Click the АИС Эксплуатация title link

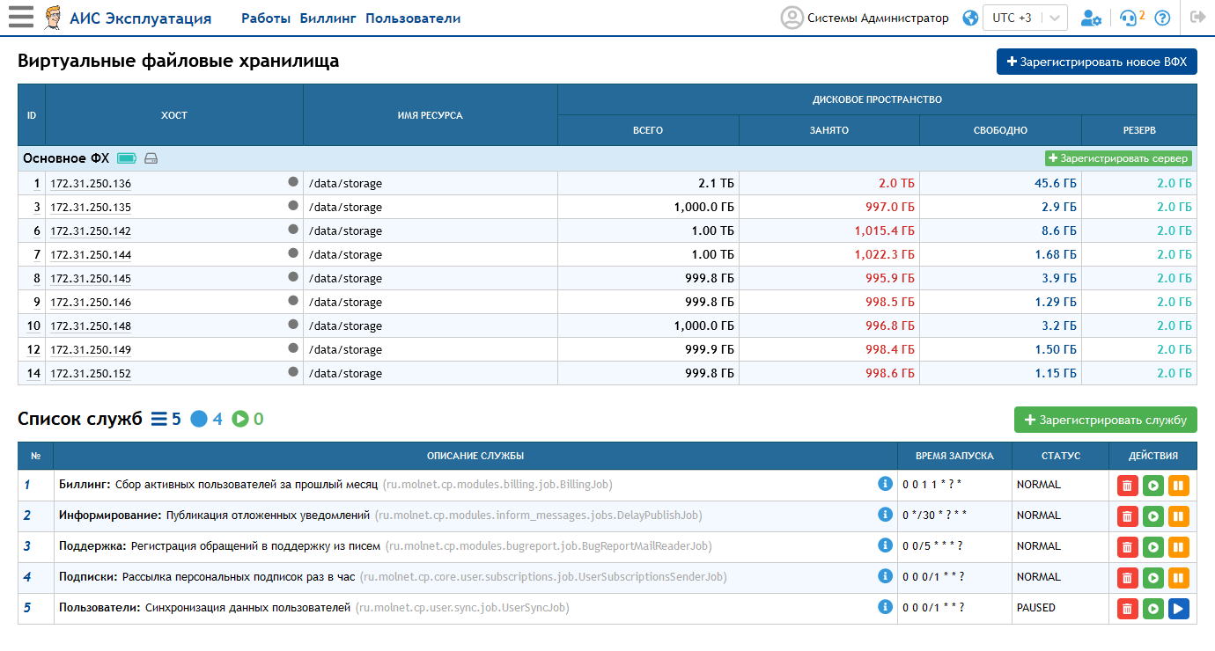point(141,18)
